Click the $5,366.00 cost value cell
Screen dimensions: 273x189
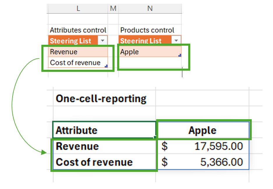(x=203, y=162)
